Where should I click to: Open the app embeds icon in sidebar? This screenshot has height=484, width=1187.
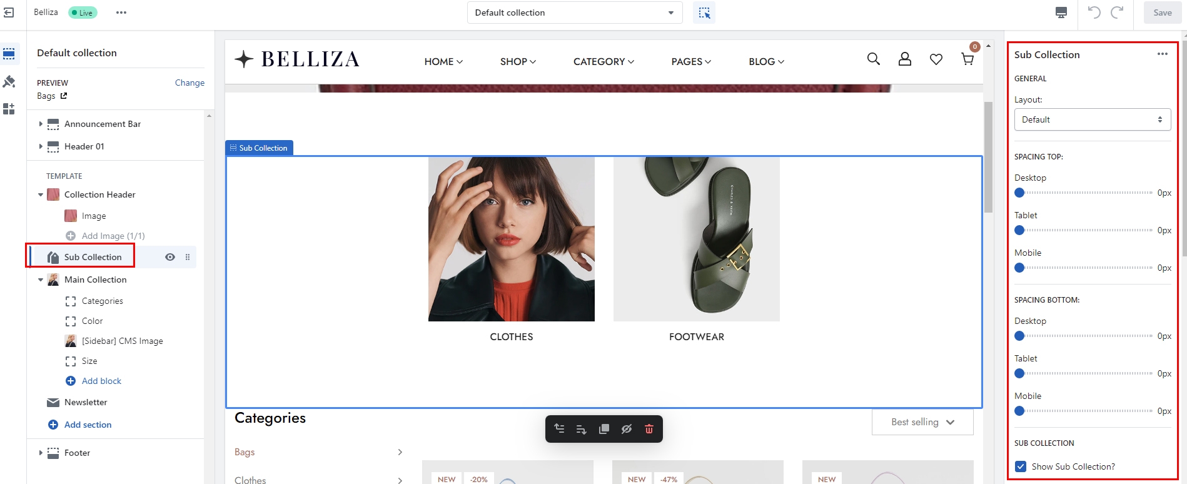[x=9, y=109]
